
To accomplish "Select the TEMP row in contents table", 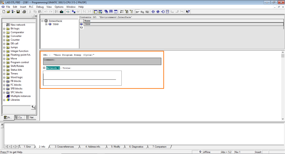I will (184, 24).
